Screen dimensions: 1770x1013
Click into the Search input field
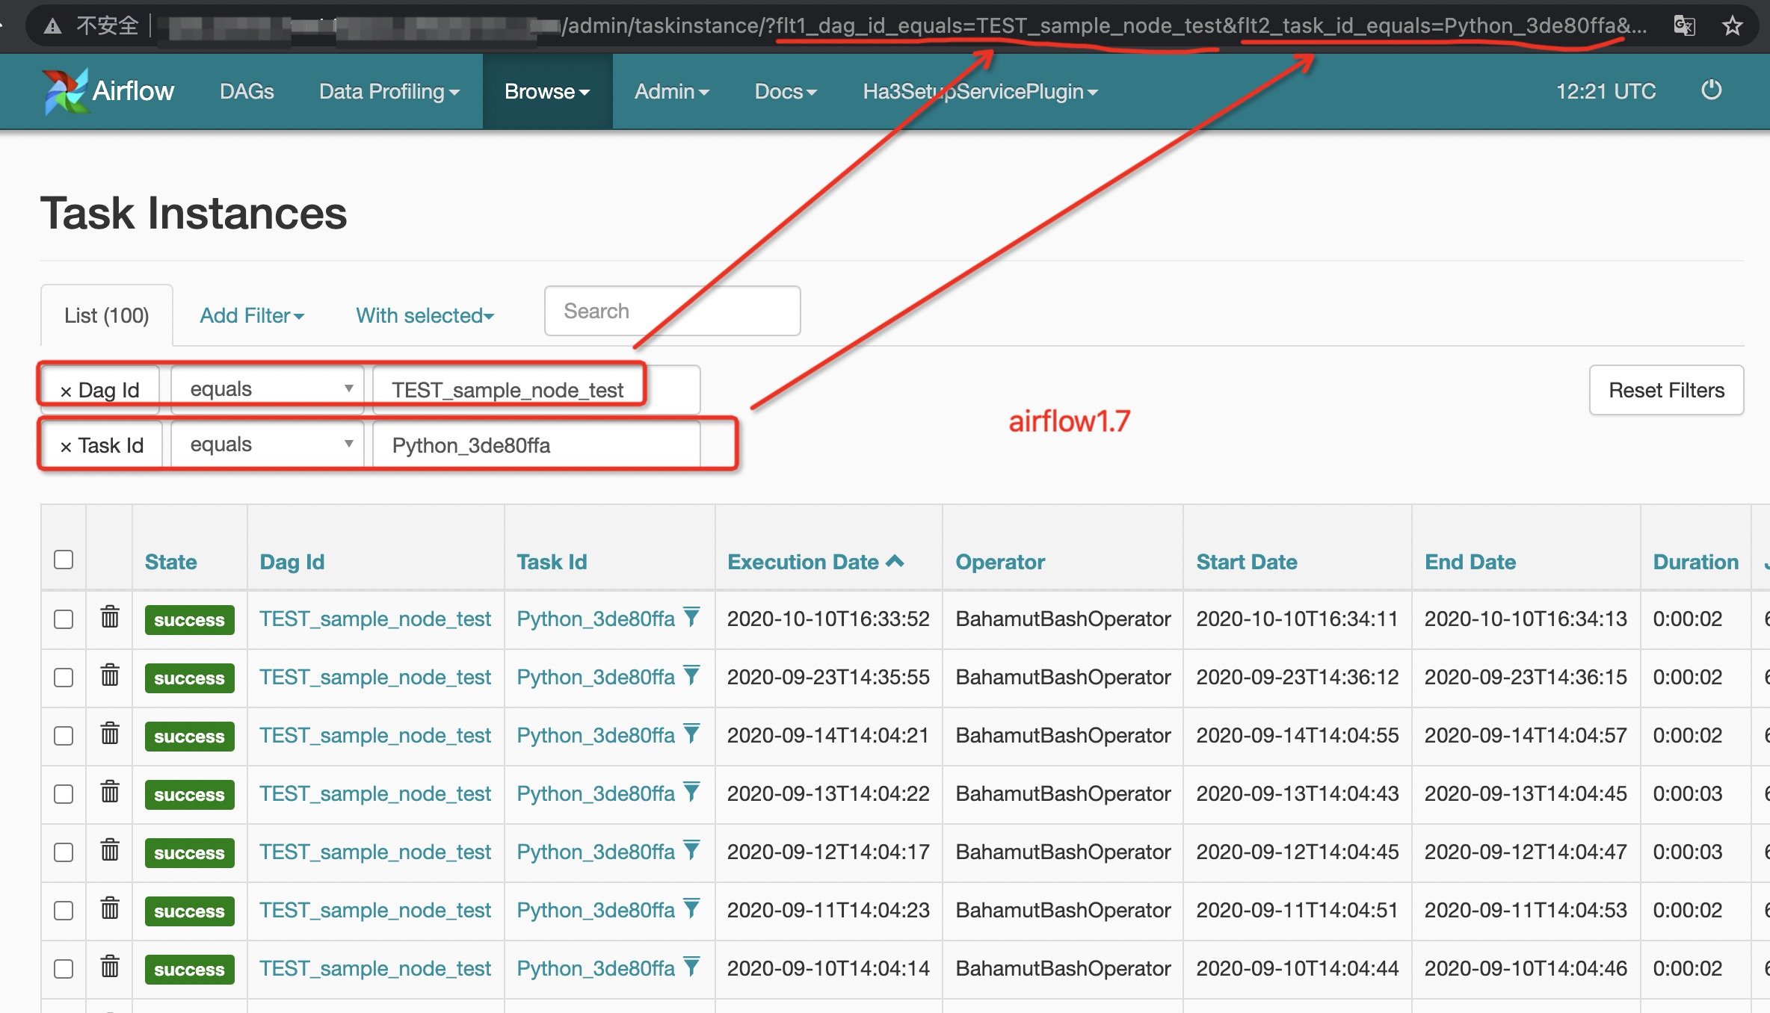pos(672,311)
